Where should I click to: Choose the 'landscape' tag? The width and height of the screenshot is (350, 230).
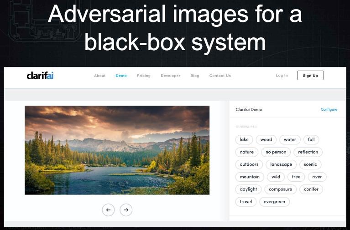(x=281, y=164)
